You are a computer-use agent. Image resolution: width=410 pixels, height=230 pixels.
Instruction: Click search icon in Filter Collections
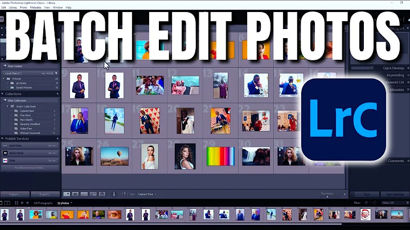(x=5, y=100)
